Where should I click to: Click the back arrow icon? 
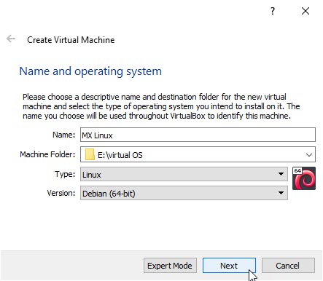pyautogui.click(x=11, y=39)
